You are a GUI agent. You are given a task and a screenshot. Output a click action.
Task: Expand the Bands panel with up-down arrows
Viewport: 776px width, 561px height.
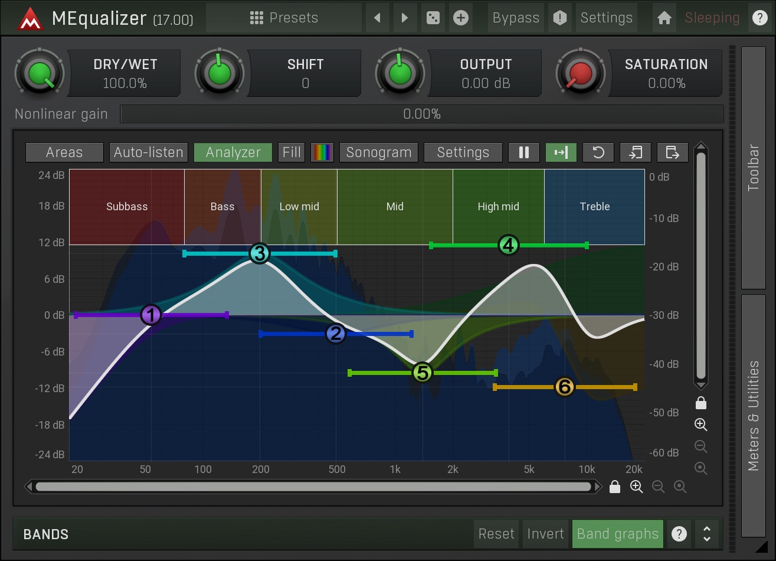706,534
